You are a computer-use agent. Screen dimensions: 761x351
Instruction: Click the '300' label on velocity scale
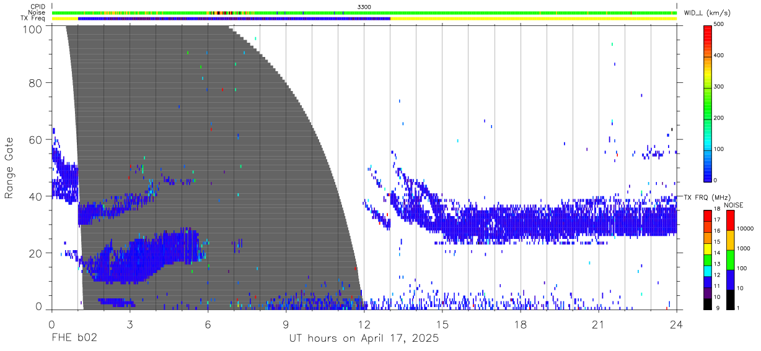pyautogui.click(x=719, y=87)
